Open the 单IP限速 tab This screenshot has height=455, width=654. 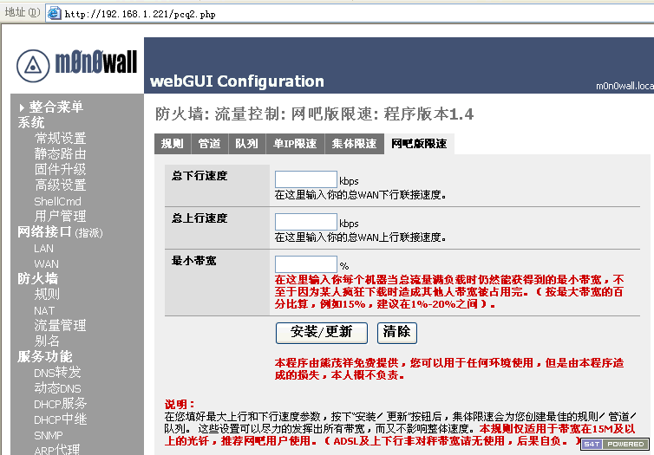point(295,144)
